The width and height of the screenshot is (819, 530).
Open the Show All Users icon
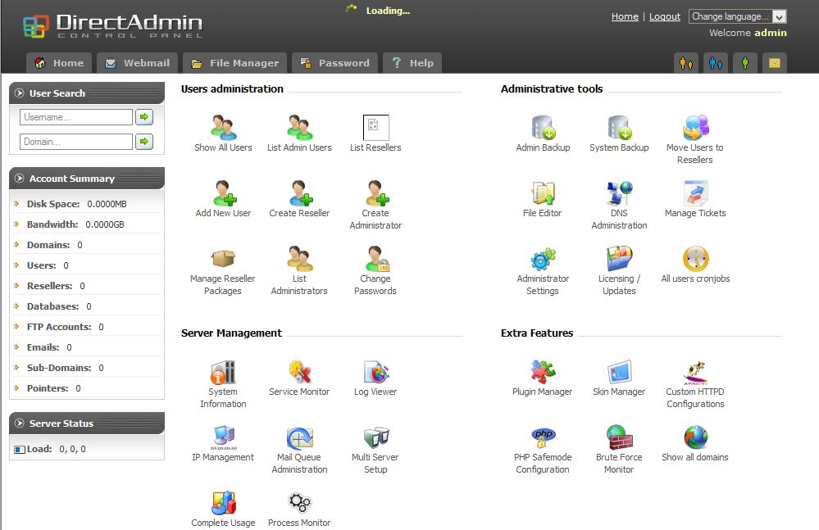tap(223, 129)
